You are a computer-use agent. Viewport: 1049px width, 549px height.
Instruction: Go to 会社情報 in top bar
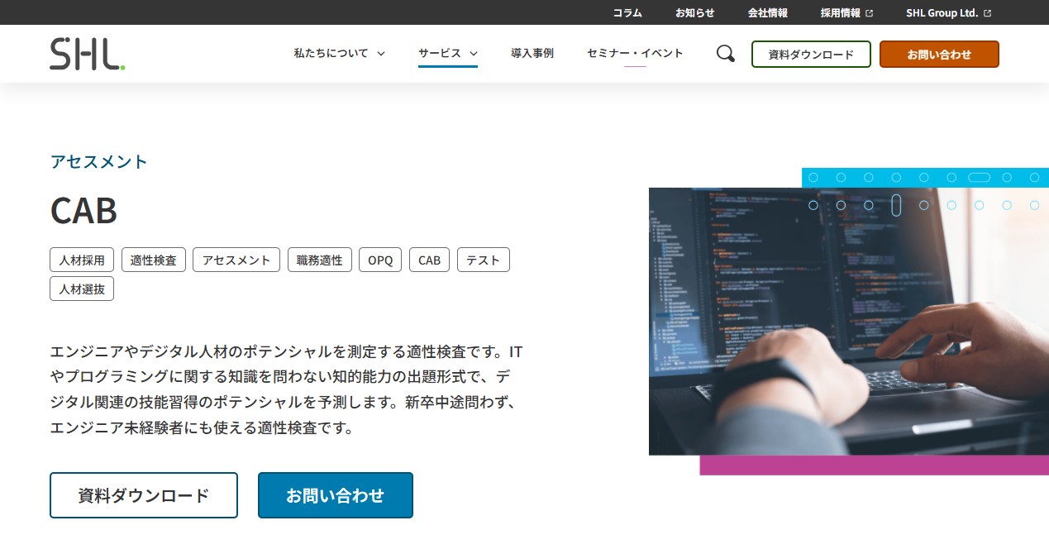tap(767, 13)
